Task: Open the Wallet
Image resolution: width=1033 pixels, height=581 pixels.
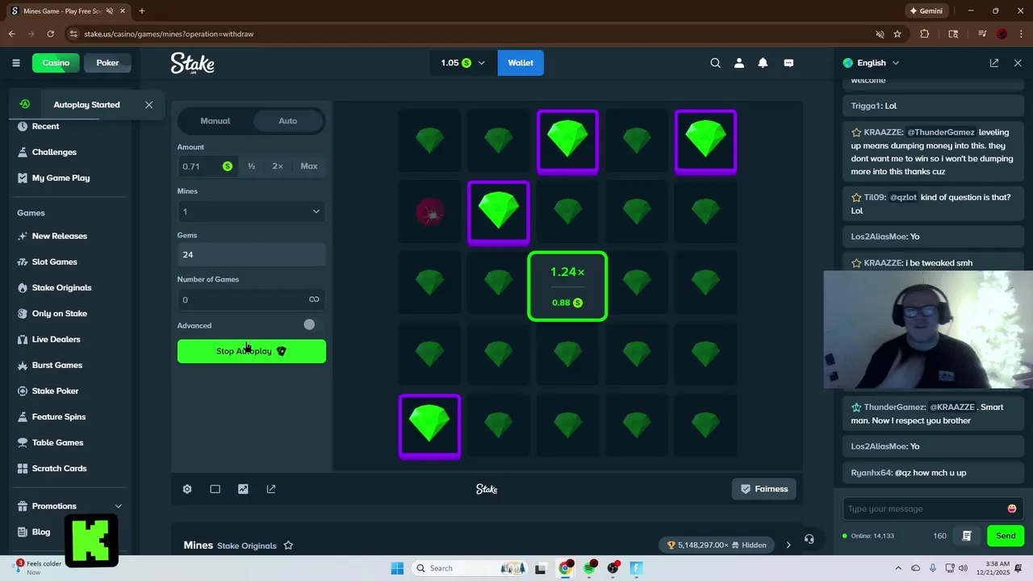Action: (521, 63)
